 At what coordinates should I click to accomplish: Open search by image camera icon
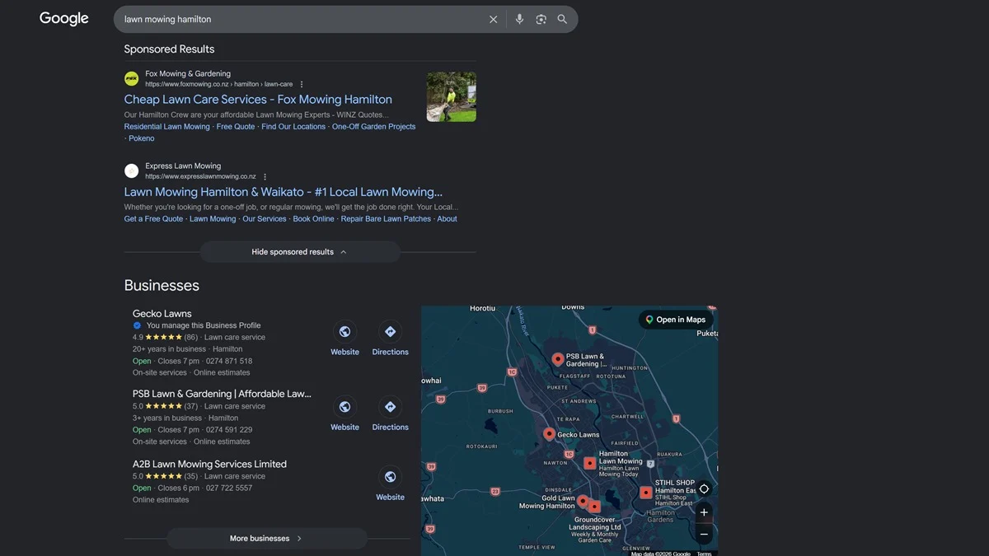coord(541,19)
